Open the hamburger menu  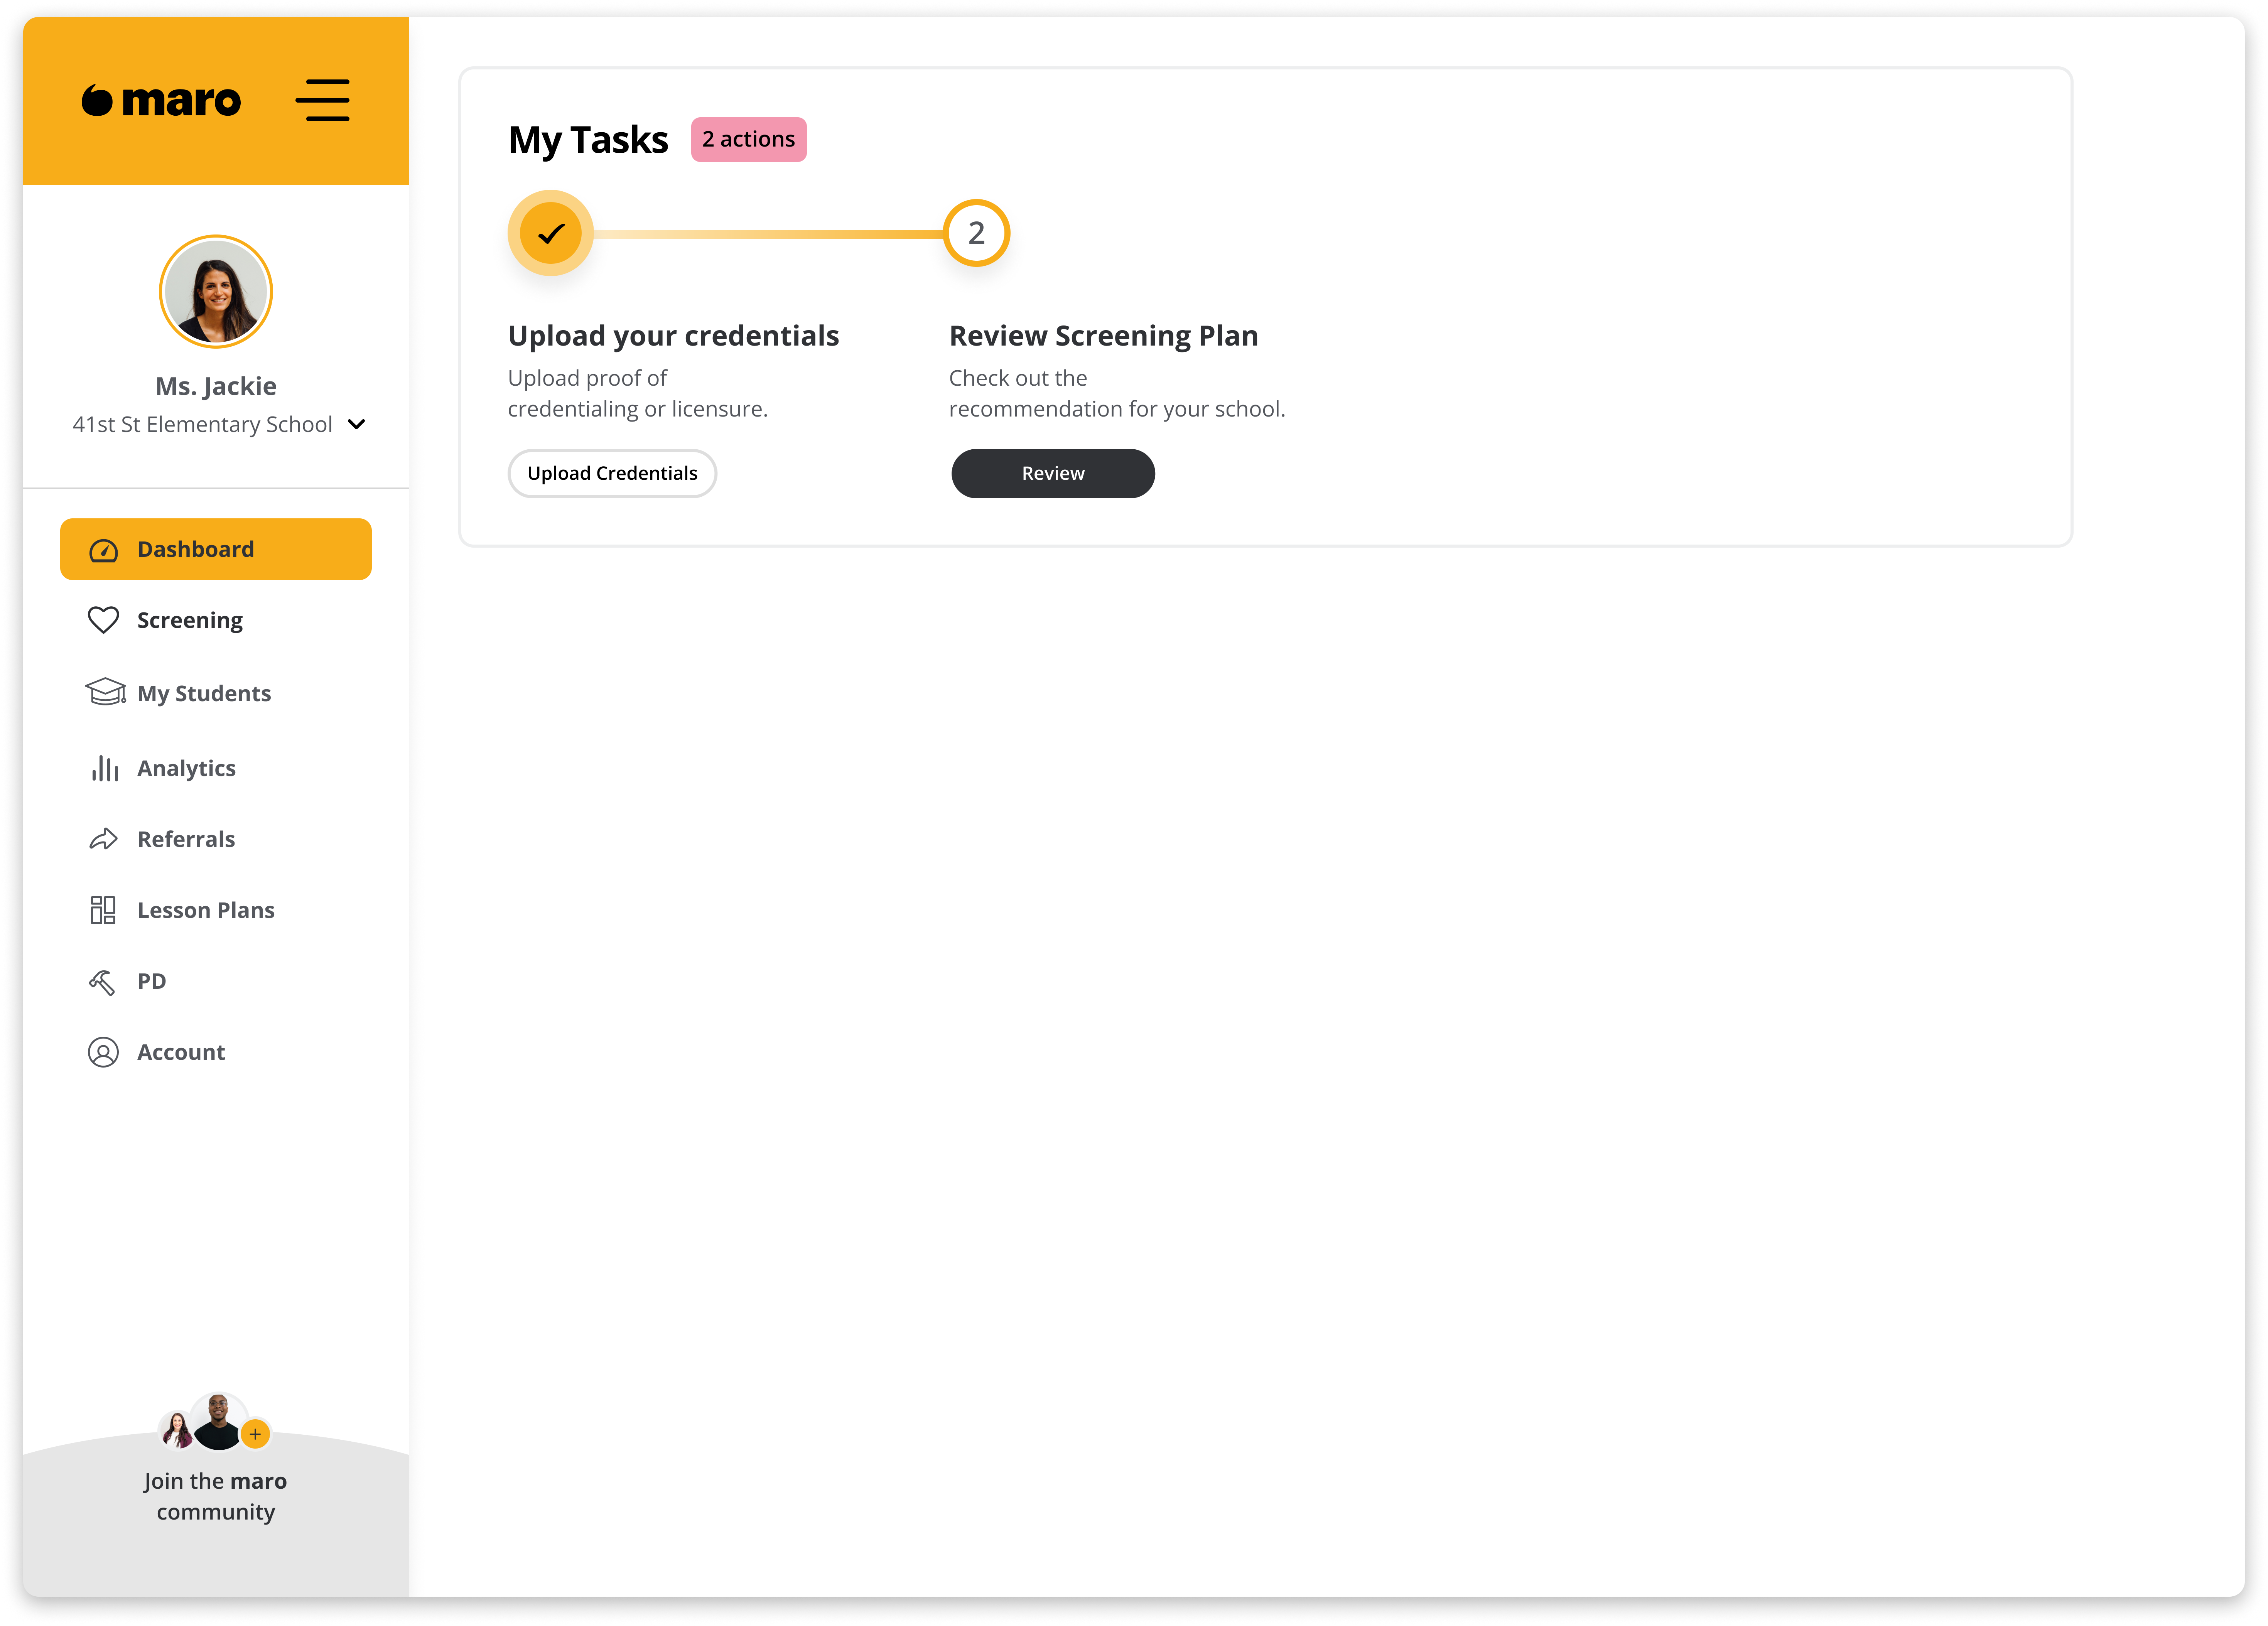pyautogui.click(x=323, y=100)
